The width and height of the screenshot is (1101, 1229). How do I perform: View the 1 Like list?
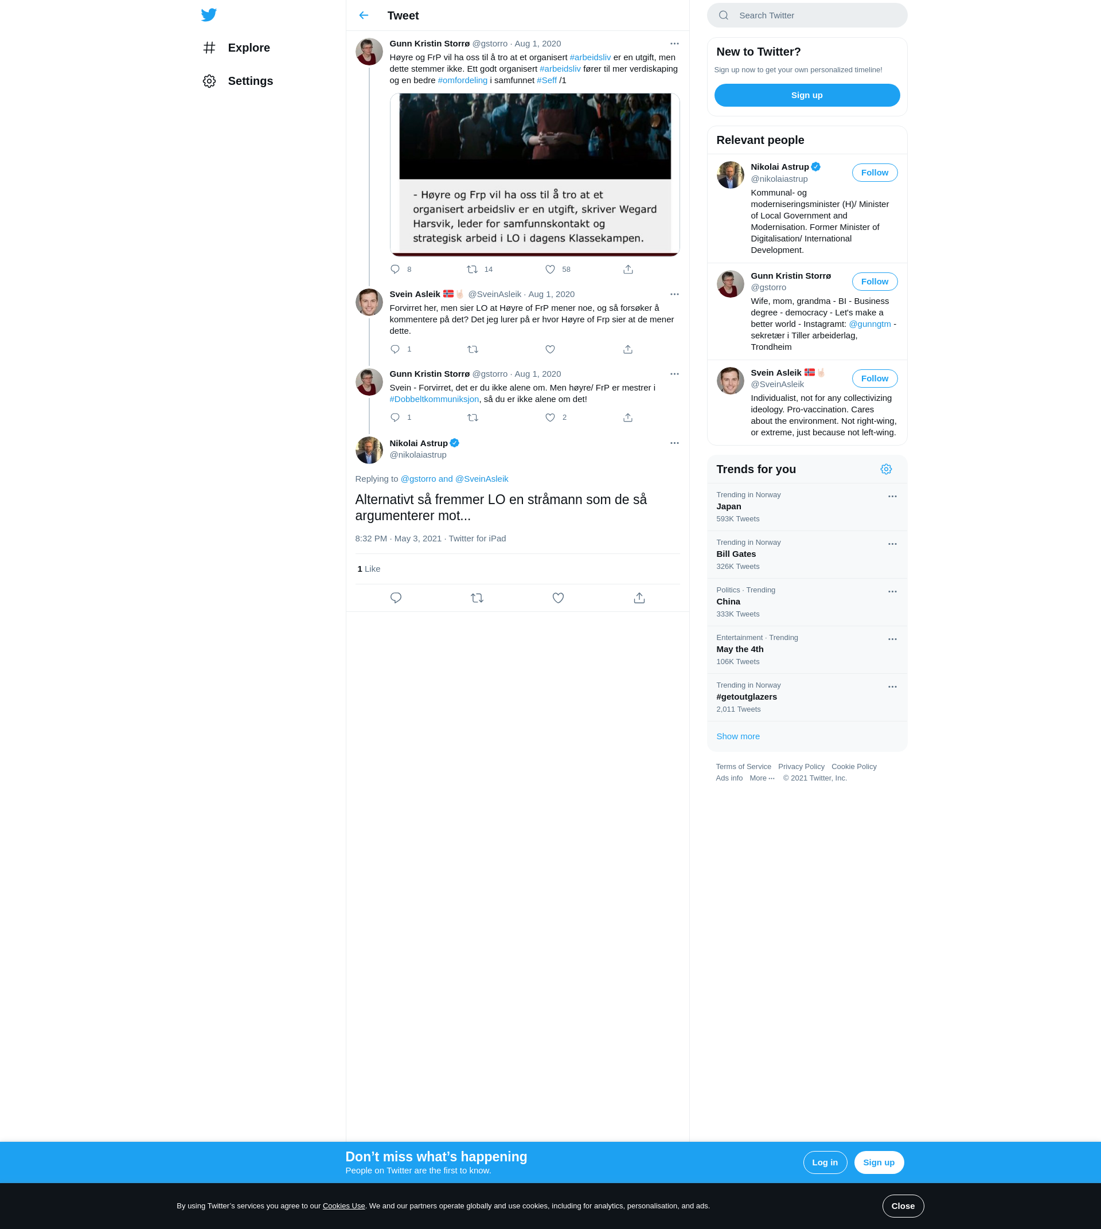368,569
